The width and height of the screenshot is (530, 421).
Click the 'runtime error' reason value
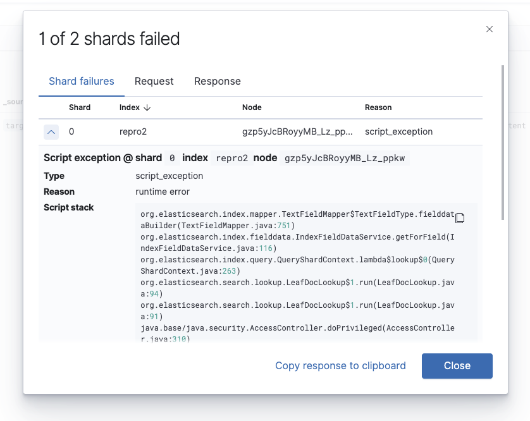[163, 192]
